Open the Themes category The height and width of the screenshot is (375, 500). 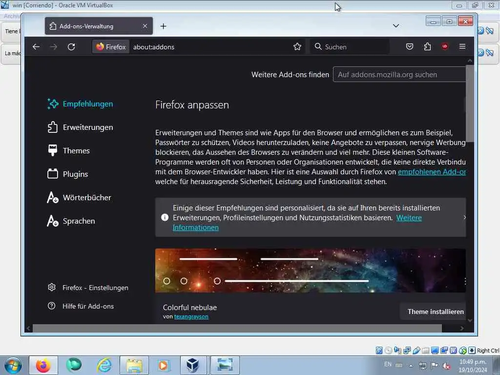(x=68, y=150)
